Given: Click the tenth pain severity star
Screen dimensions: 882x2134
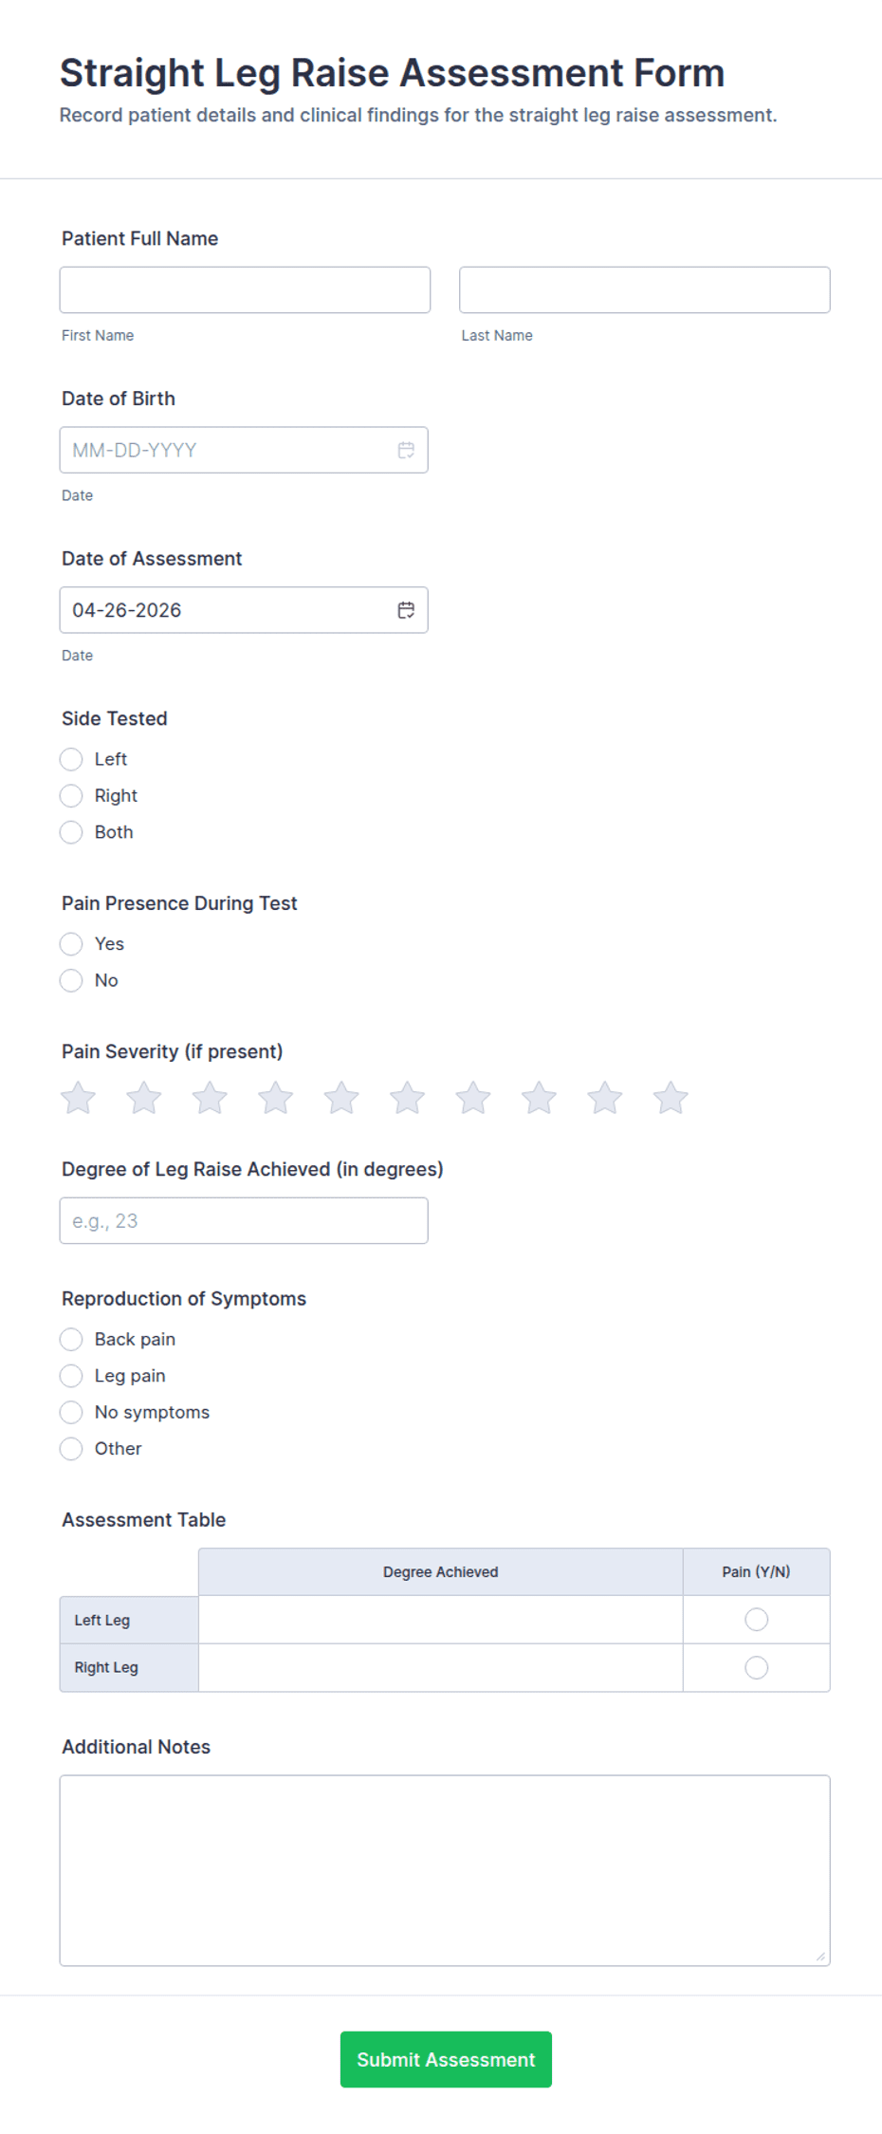Looking at the screenshot, I should [x=670, y=1097].
